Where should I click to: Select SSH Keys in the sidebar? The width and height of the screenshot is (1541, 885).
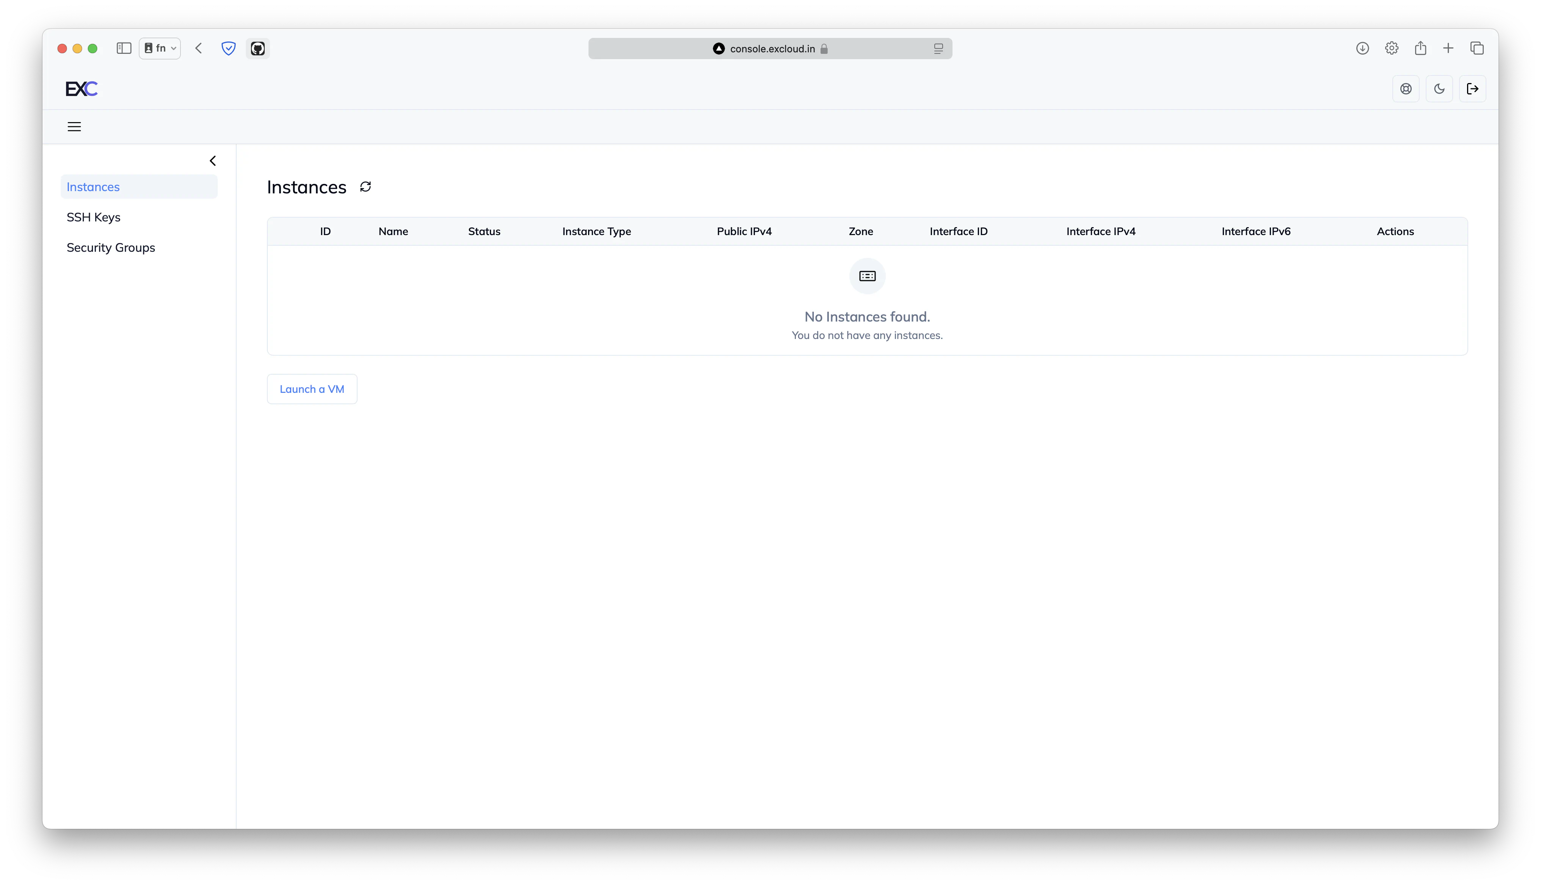(x=93, y=217)
